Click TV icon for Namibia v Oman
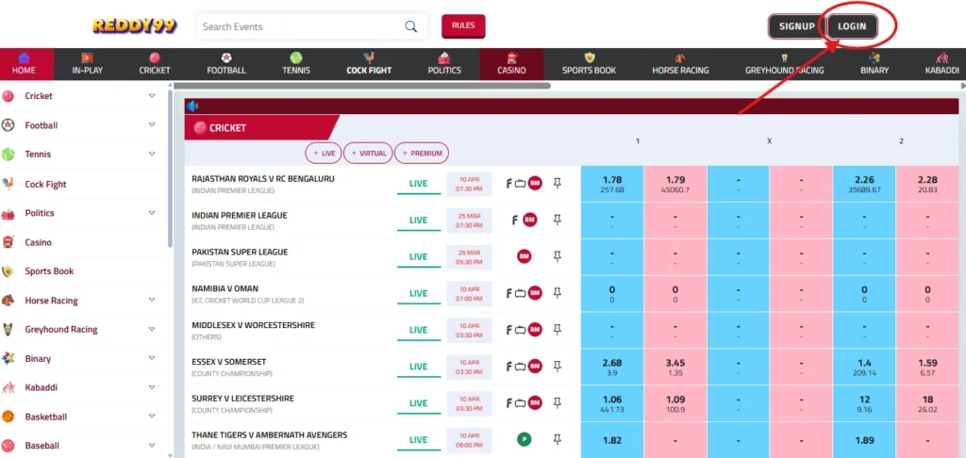The width and height of the screenshot is (966, 458). tap(520, 293)
